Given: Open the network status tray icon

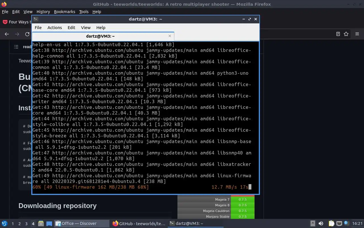Looking at the screenshot, I should 339,223.
